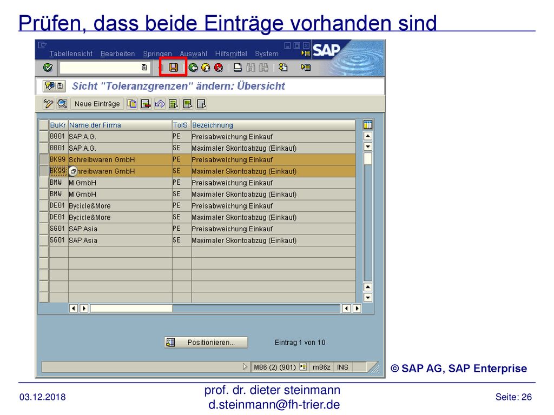Open the Tabellensicht menu
This screenshot has height=415, width=554.
click(71, 53)
